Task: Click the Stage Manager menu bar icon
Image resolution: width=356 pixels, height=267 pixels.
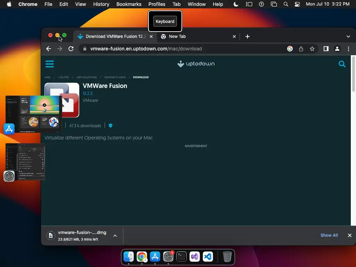Action: click(249, 4)
